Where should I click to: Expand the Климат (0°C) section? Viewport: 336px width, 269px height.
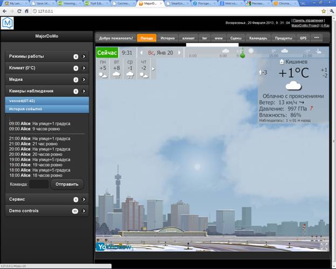pyautogui.click(x=46, y=68)
